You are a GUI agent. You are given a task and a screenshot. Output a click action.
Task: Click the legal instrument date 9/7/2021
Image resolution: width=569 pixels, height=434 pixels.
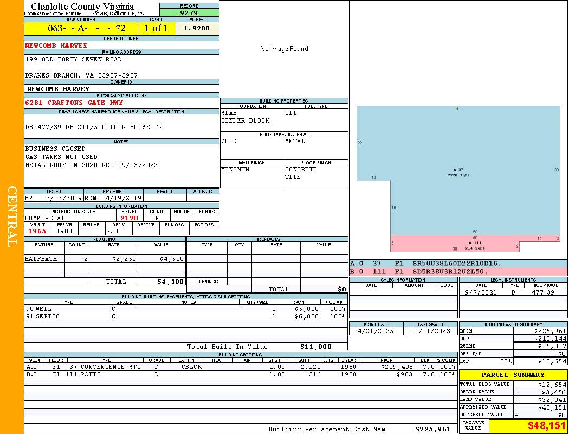[481, 292]
